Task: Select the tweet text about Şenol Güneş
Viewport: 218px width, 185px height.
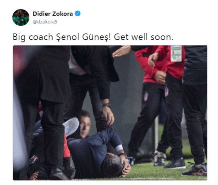Action: (93, 37)
